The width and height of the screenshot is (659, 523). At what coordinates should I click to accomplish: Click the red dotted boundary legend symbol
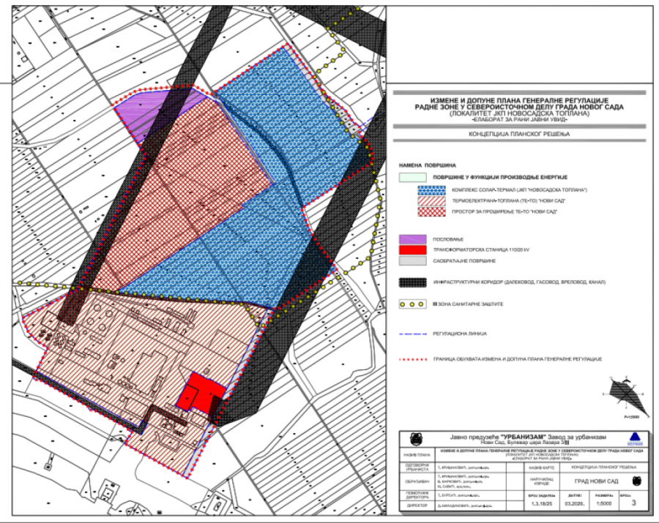(414, 360)
